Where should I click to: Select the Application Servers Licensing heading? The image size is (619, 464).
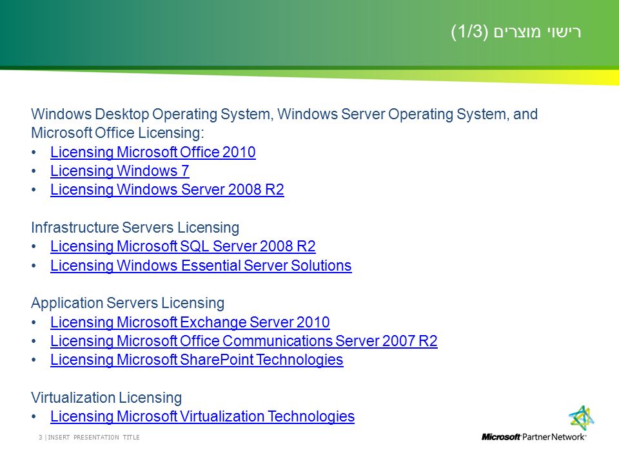coord(128,304)
